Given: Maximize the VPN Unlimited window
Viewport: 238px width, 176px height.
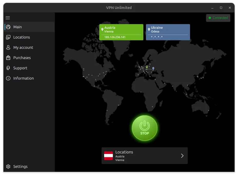Looking at the screenshot, I should click(x=221, y=8).
